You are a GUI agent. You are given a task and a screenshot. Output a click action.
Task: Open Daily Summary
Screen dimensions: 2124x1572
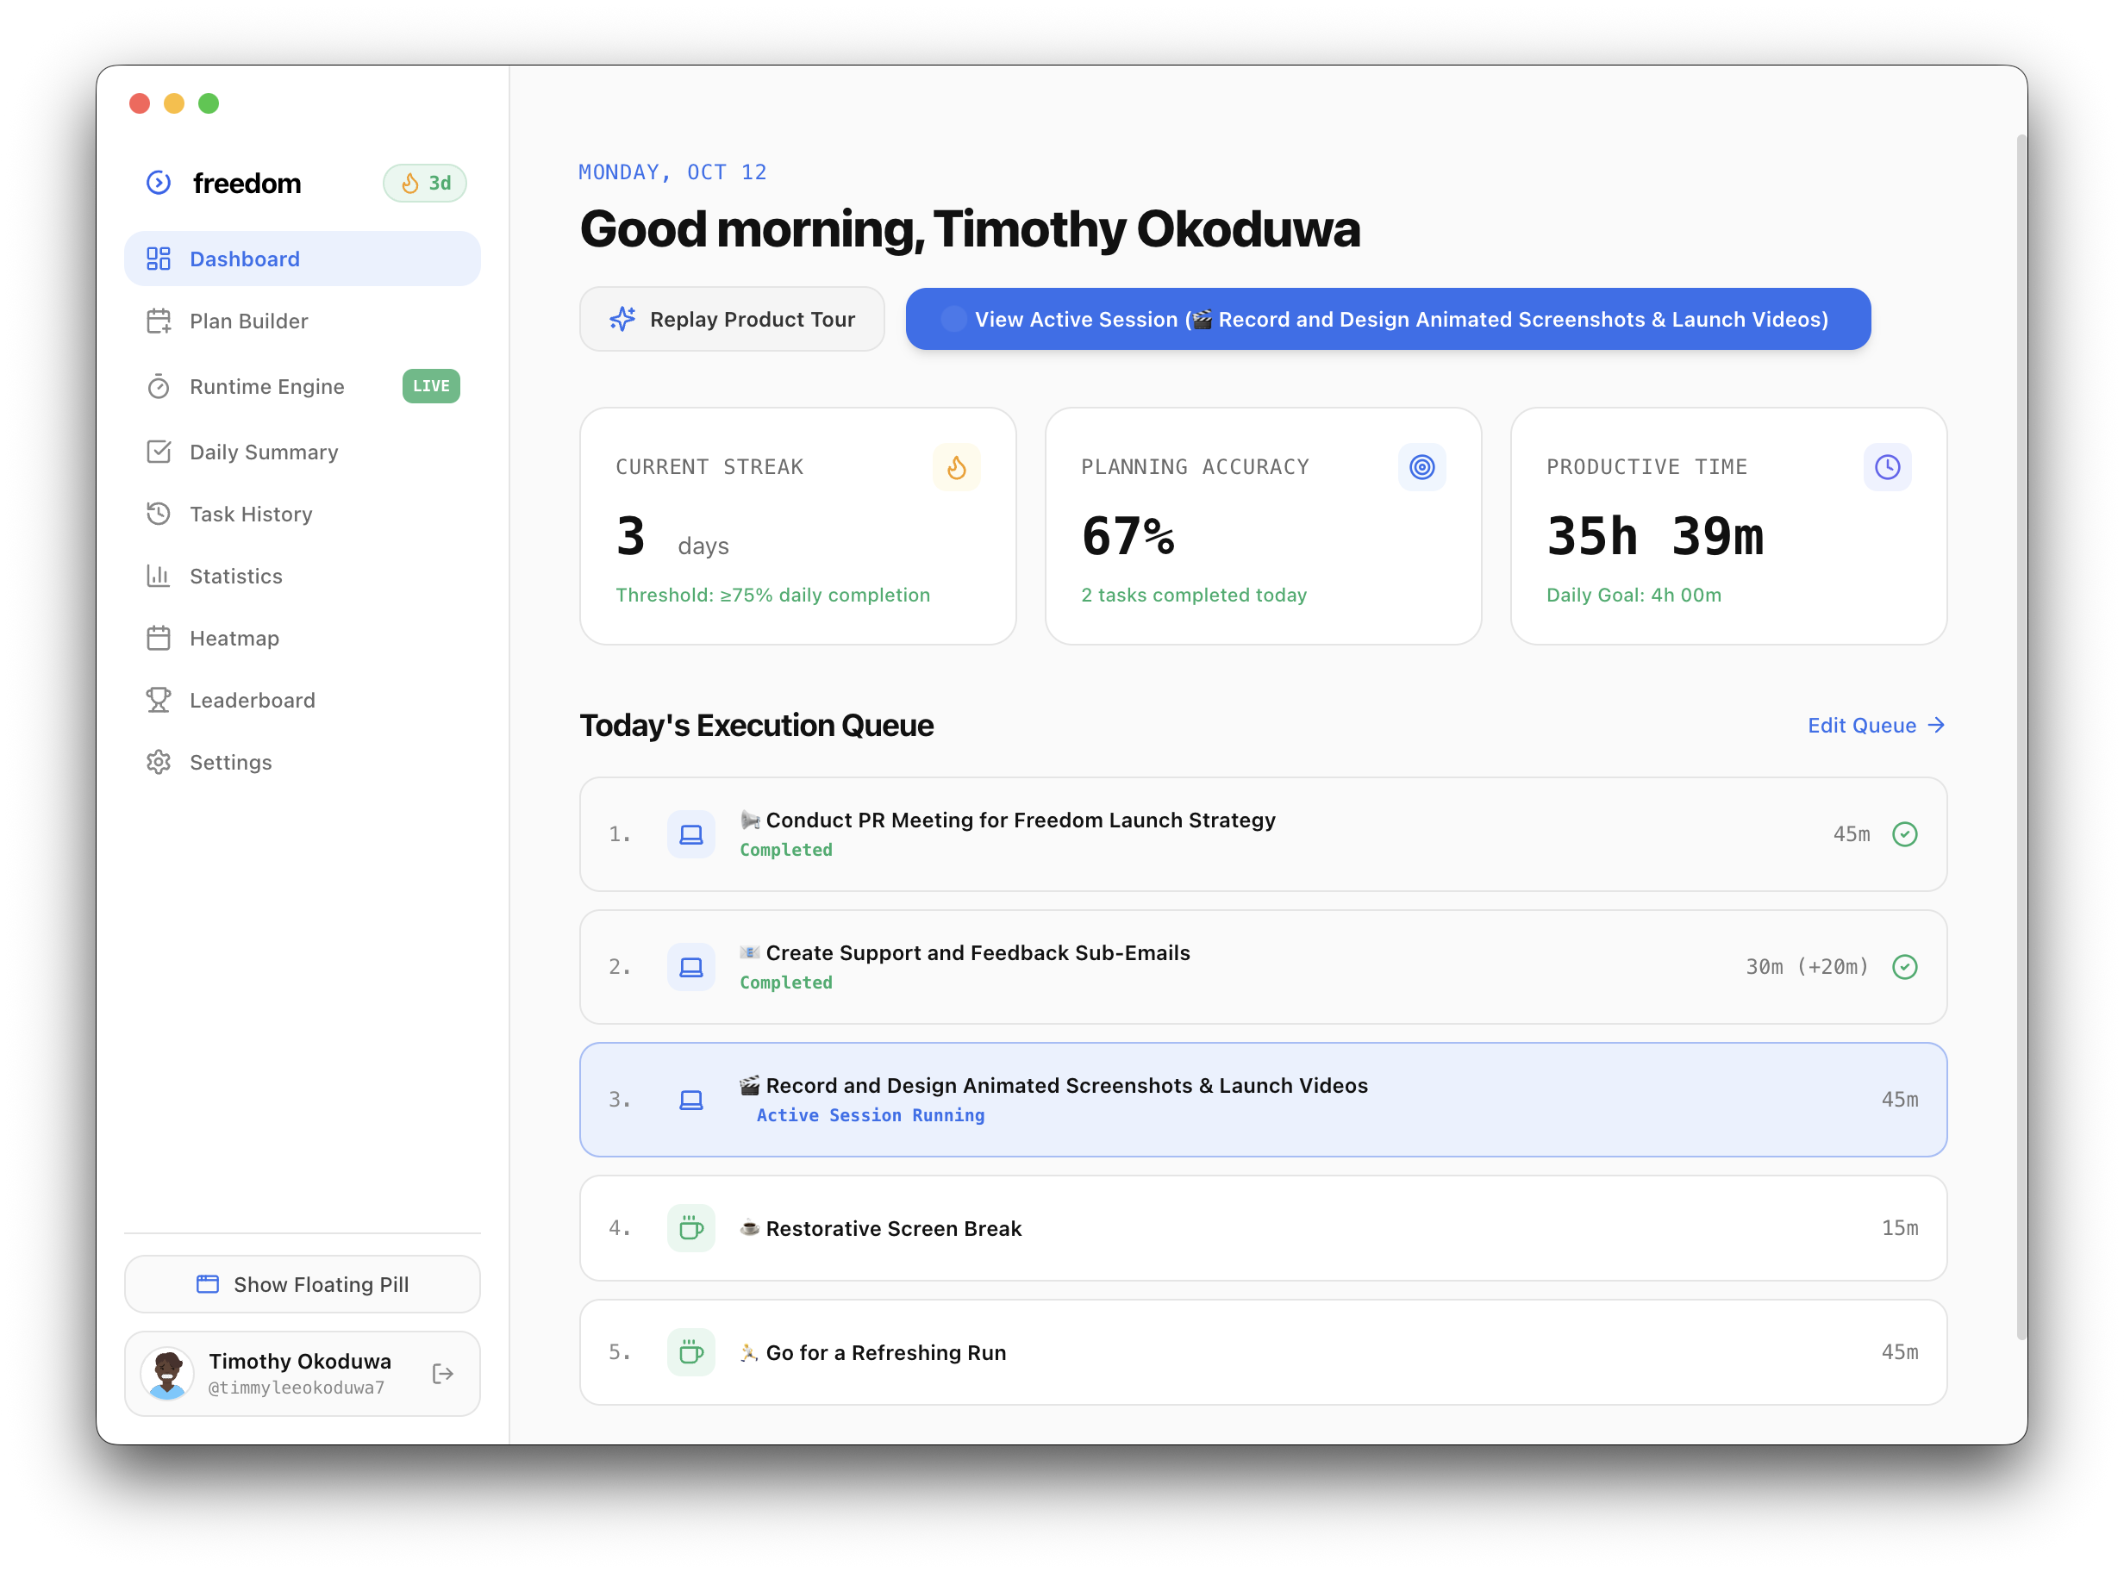click(303, 452)
